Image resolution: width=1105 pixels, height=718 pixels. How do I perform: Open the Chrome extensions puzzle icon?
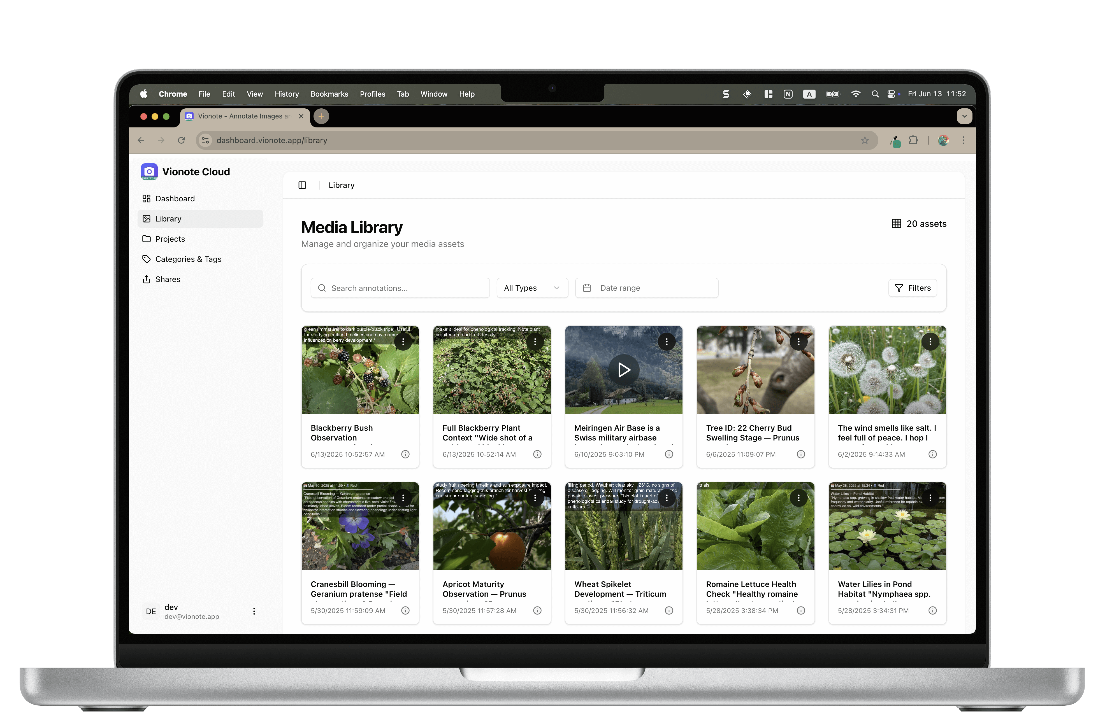pyautogui.click(x=913, y=141)
